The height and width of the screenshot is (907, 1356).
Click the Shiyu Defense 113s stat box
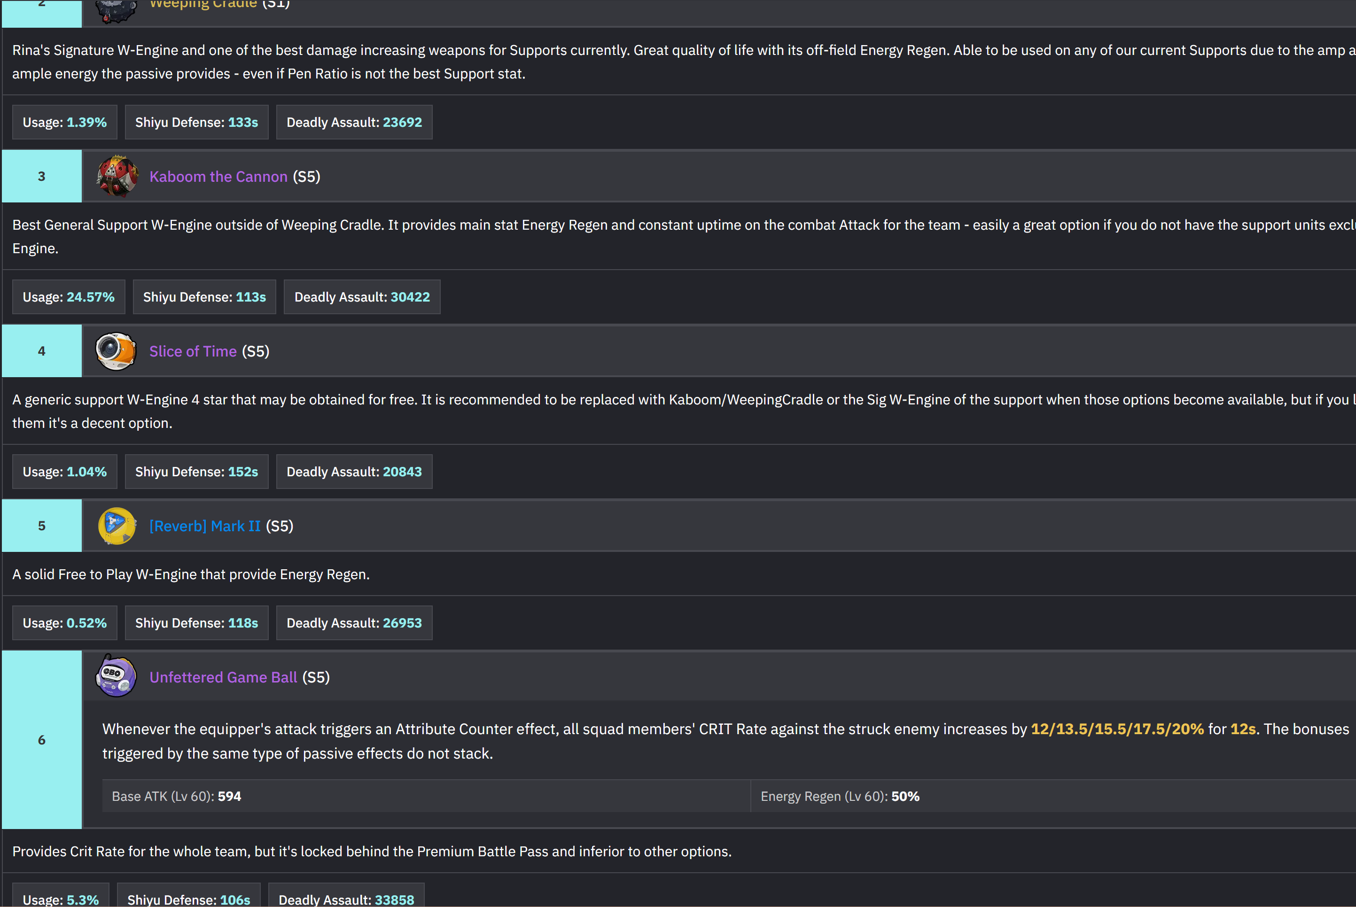(204, 297)
